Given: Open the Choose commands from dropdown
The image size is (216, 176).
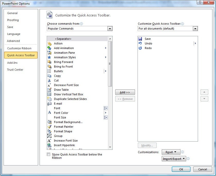Looking at the screenshot, I should coord(110,29).
